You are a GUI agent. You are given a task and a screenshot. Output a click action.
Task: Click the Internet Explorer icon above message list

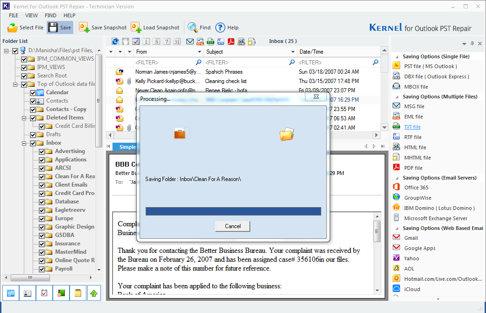[x=115, y=42]
